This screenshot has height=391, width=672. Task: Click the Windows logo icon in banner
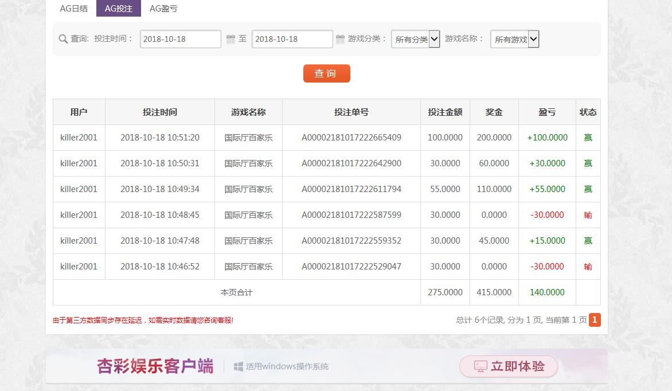point(239,366)
